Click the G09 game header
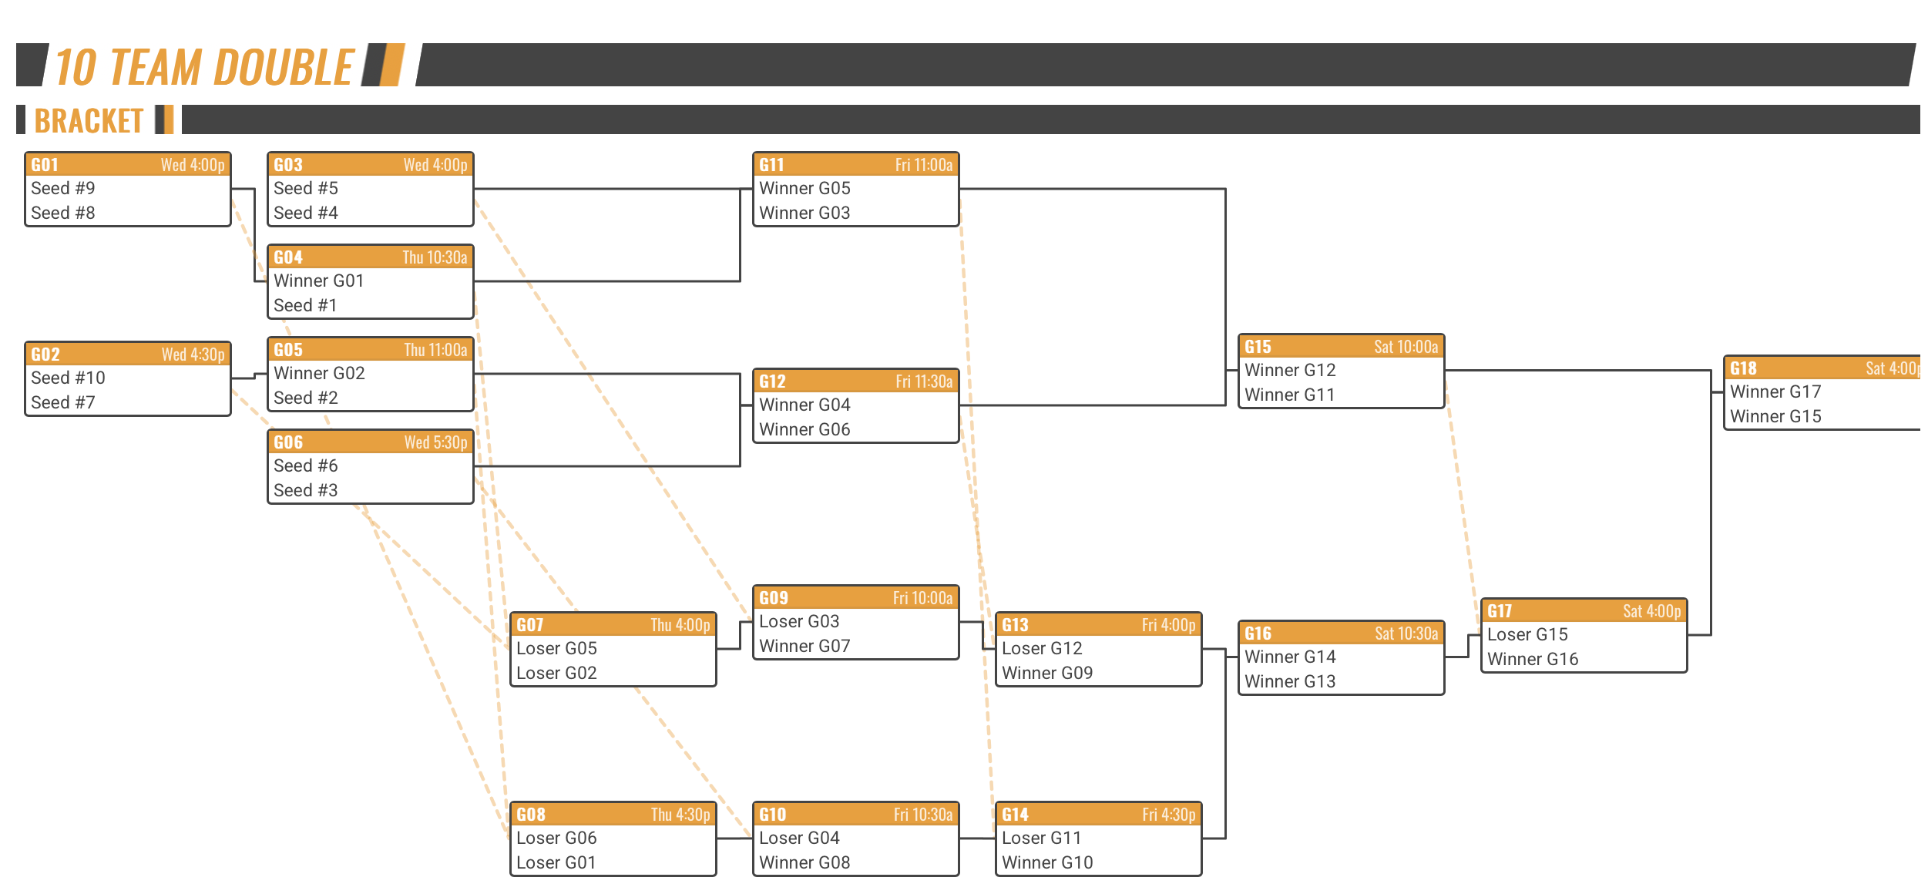 pos(856,598)
